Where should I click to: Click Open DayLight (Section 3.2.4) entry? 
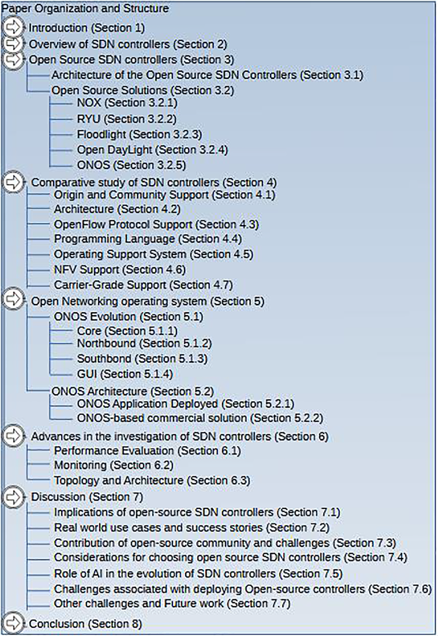pyautogui.click(x=152, y=150)
